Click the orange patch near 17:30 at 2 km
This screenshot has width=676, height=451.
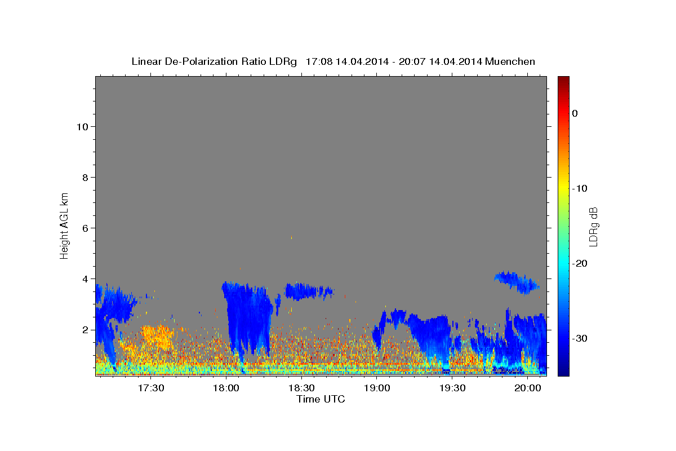(157, 337)
